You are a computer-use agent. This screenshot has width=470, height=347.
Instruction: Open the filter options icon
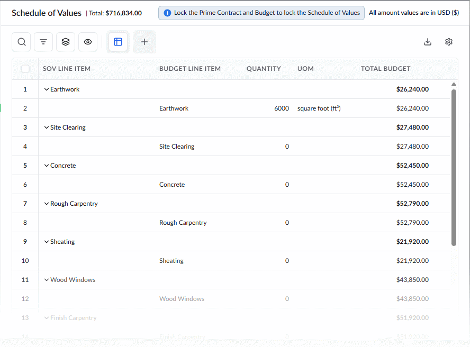pyautogui.click(x=43, y=42)
